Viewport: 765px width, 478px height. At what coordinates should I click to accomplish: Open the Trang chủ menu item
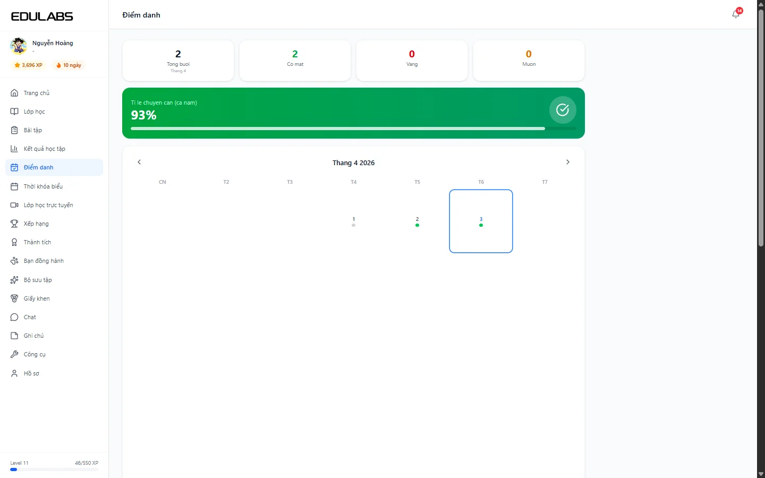click(x=54, y=93)
